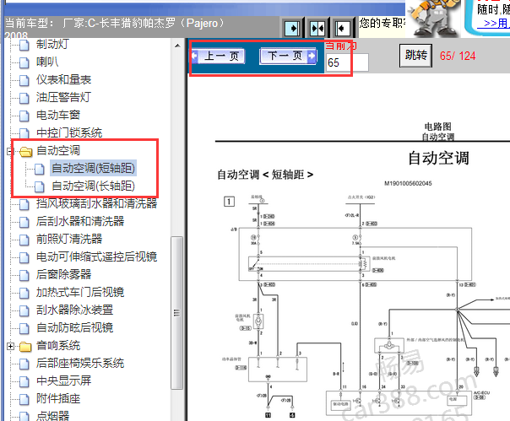This screenshot has width=510, height=421.
Task: Open the 仪表和量表 entry
Action: click(x=63, y=79)
